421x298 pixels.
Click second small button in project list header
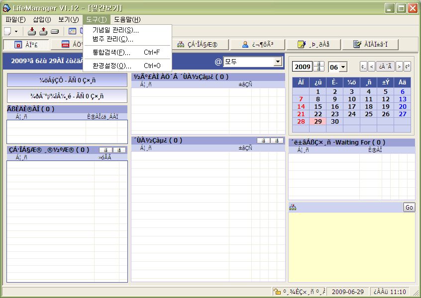point(119,150)
